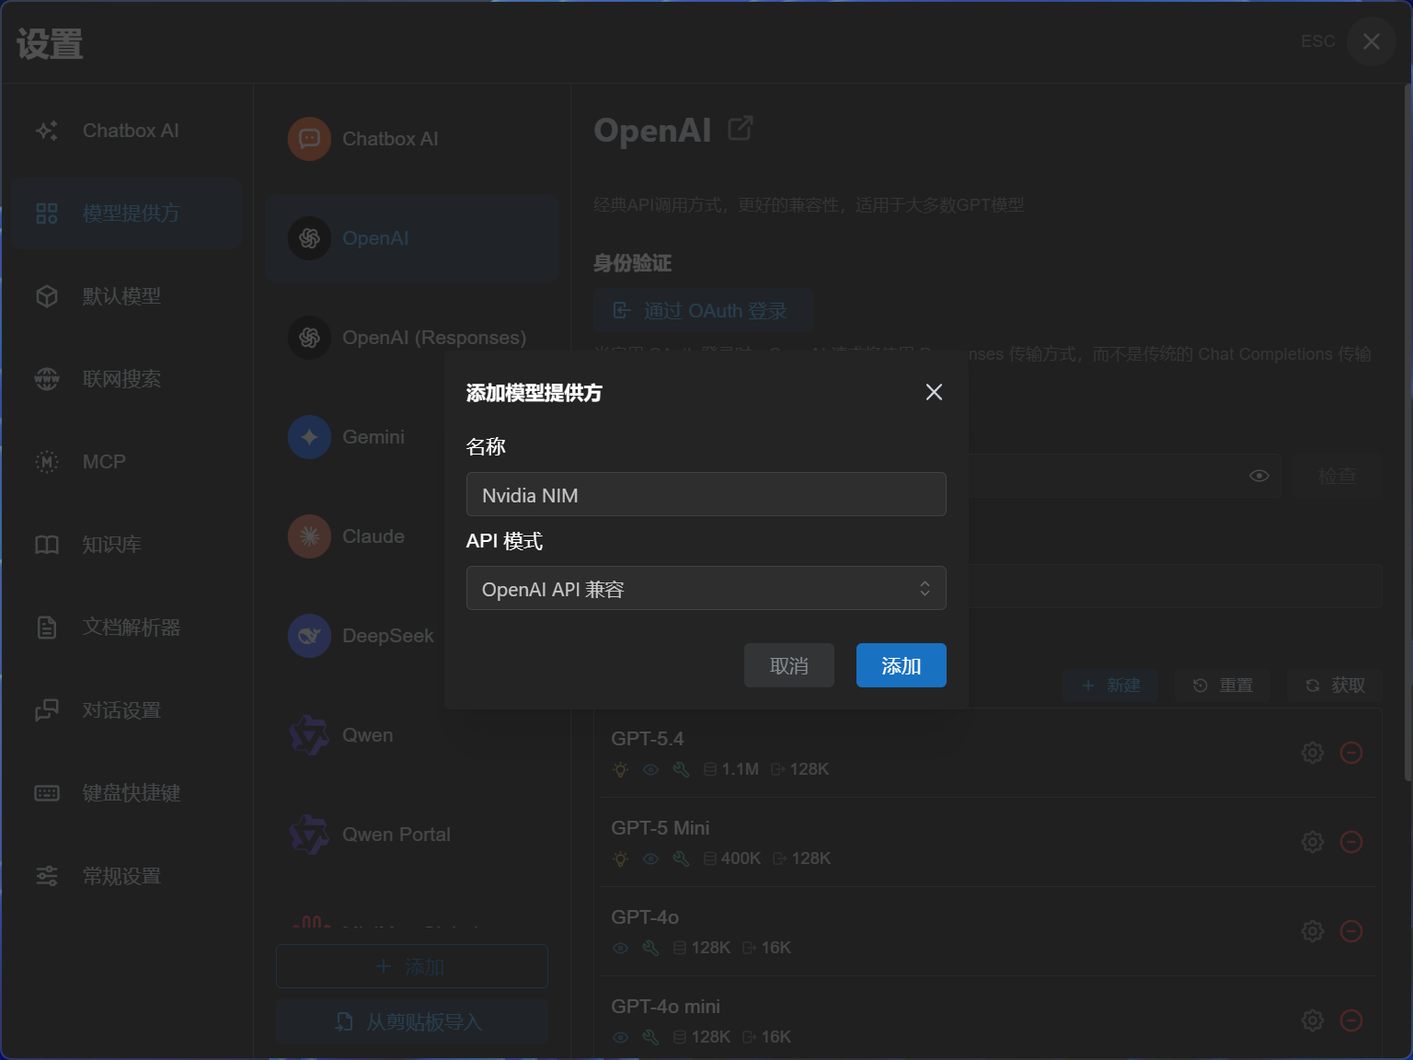Click the 从剪贴板导入 button
Screen dimensions: 1413x1060
pos(411,1022)
